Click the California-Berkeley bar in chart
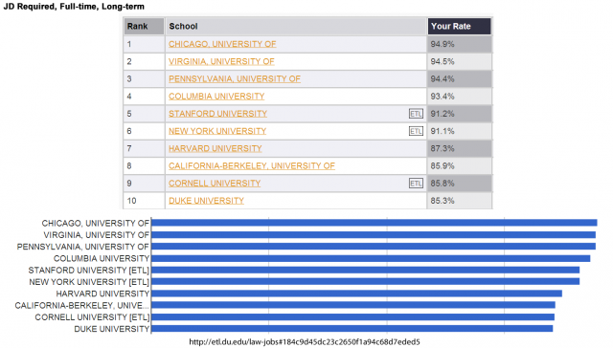 coord(353,305)
